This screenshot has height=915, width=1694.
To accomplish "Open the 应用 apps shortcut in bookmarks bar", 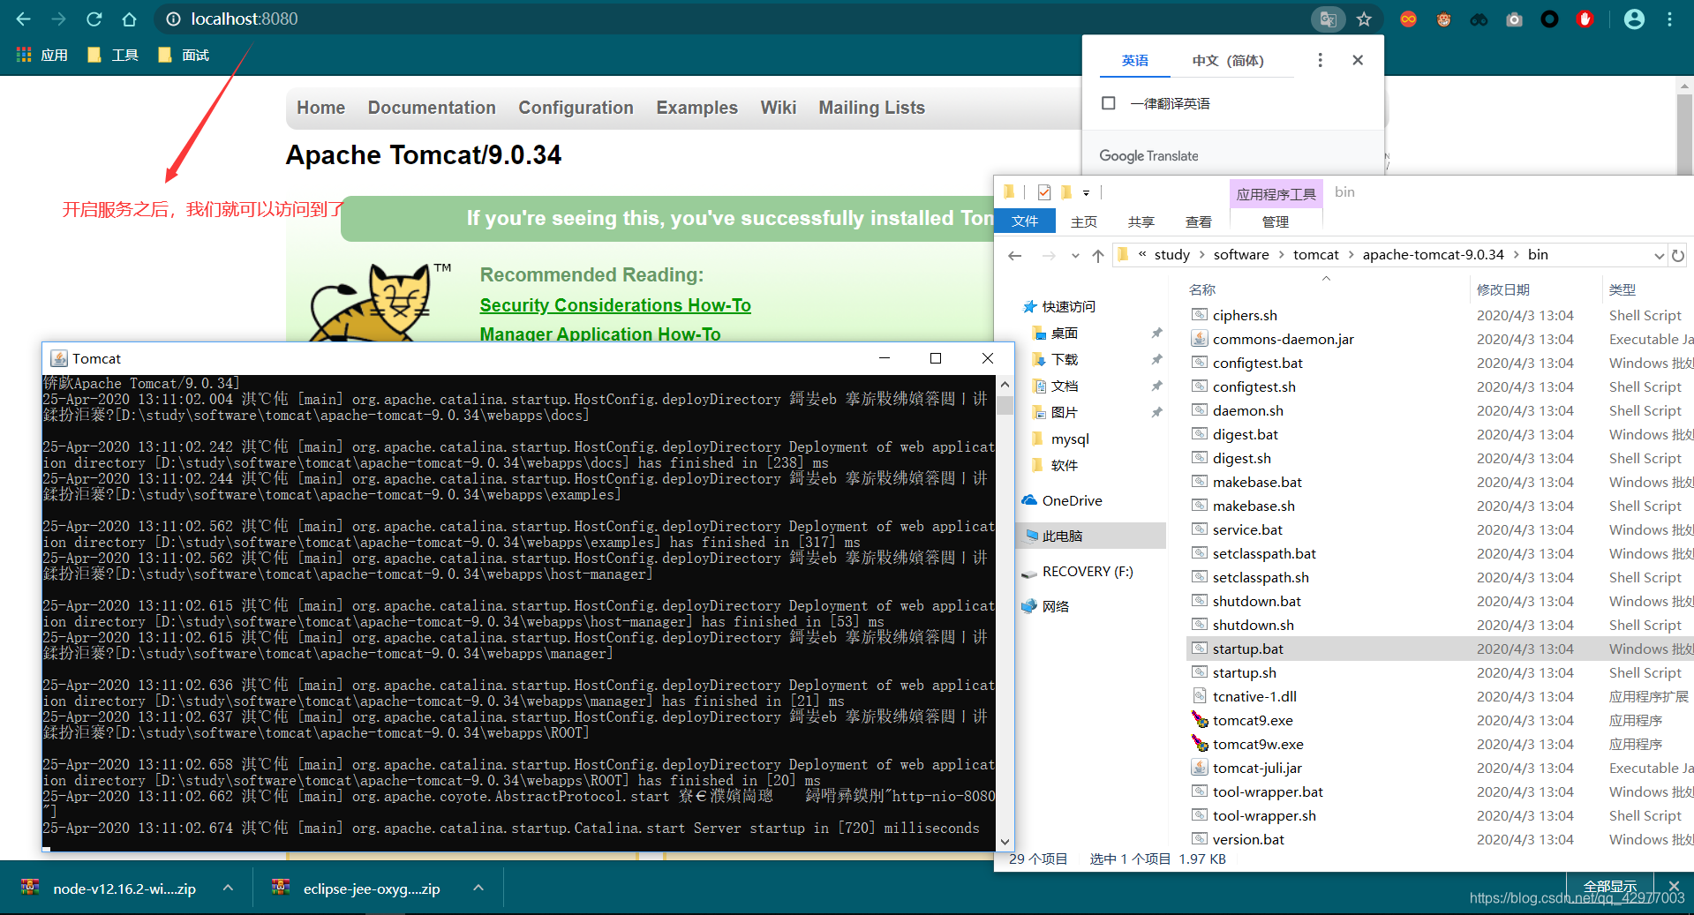I will [42, 55].
